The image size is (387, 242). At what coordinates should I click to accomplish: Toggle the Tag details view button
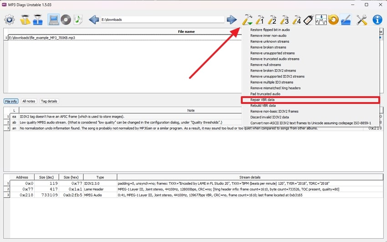[49, 101]
